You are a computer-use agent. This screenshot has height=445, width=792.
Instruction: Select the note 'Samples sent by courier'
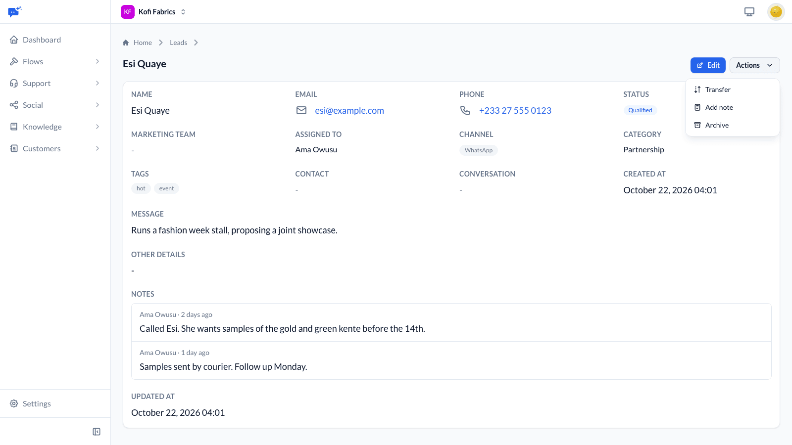click(x=451, y=360)
